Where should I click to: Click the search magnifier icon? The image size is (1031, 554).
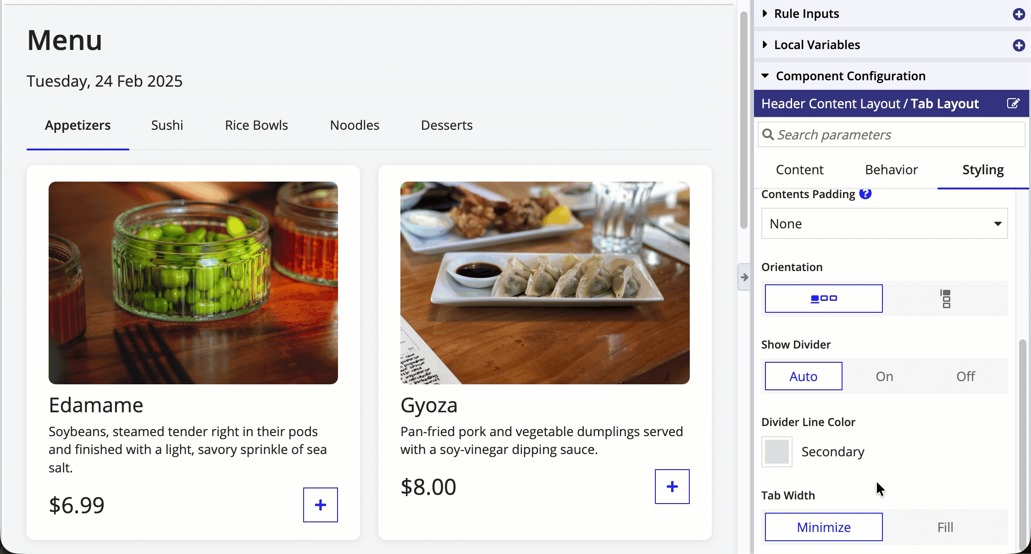pos(768,134)
